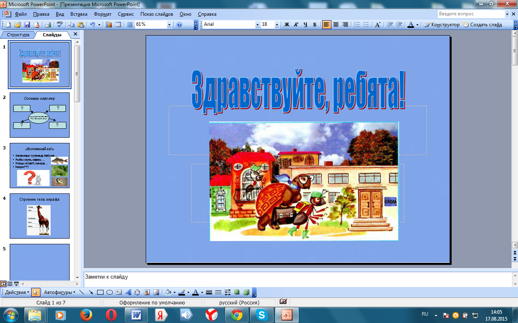The width and height of the screenshot is (518, 323).
Task: Open the Действия drawing menu
Action: click(17, 292)
